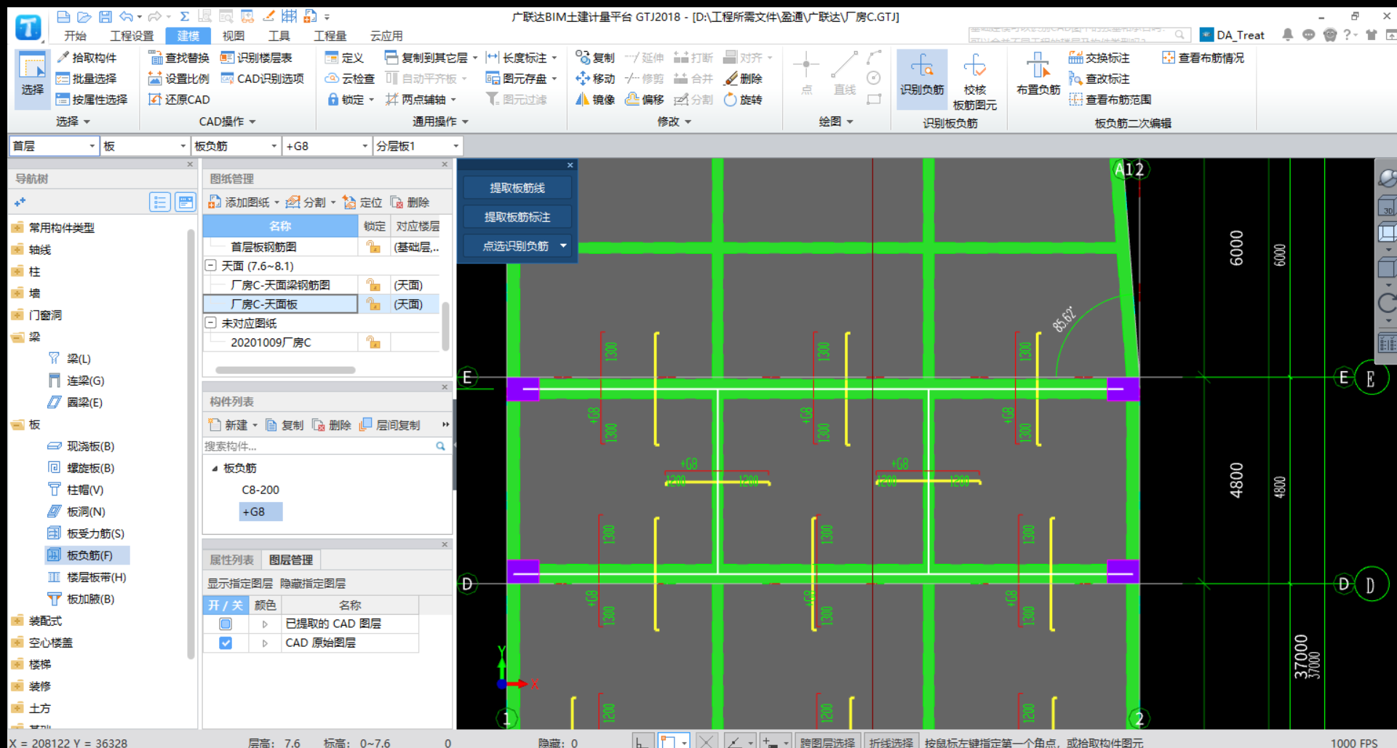Click the 云检查 cloud check icon
This screenshot has height=748, width=1397.
[332, 79]
